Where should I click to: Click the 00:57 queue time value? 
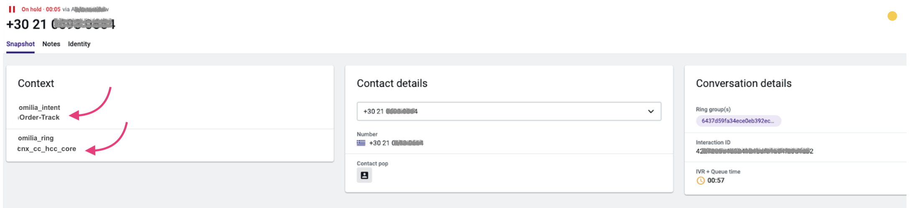coord(716,181)
